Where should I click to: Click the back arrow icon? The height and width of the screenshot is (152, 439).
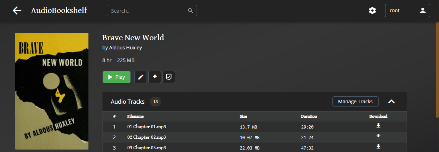(x=17, y=11)
